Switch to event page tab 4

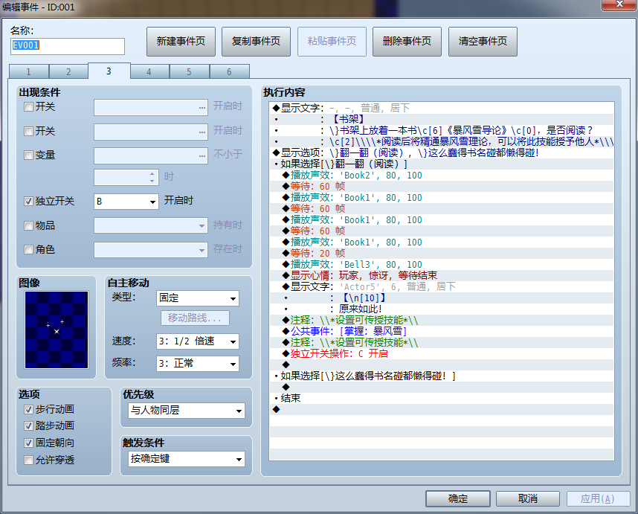point(149,71)
